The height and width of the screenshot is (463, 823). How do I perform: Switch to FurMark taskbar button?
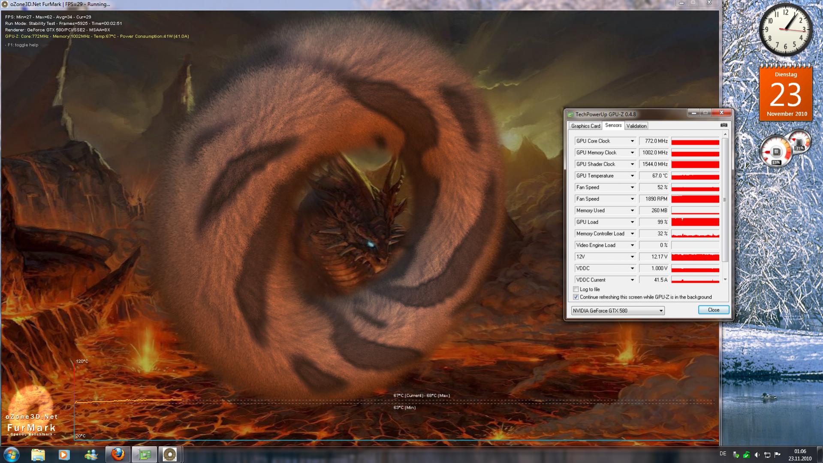pyautogui.click(x=170, y=454)
